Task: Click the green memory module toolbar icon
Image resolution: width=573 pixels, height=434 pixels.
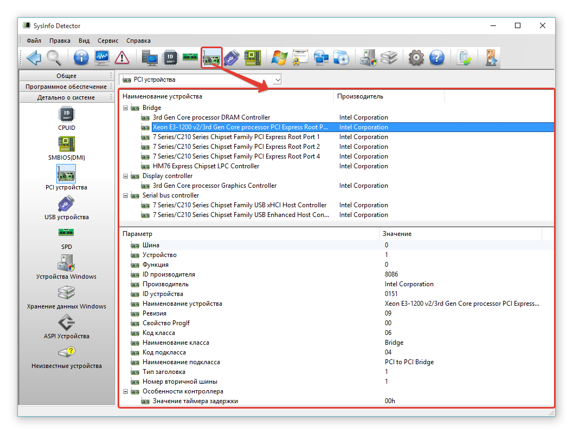Action: click(190, 57)
